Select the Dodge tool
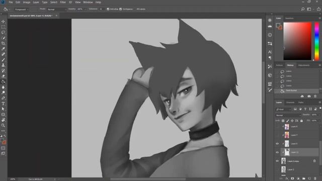This screenshot has width=322, height=181. (x=3, y=93)
